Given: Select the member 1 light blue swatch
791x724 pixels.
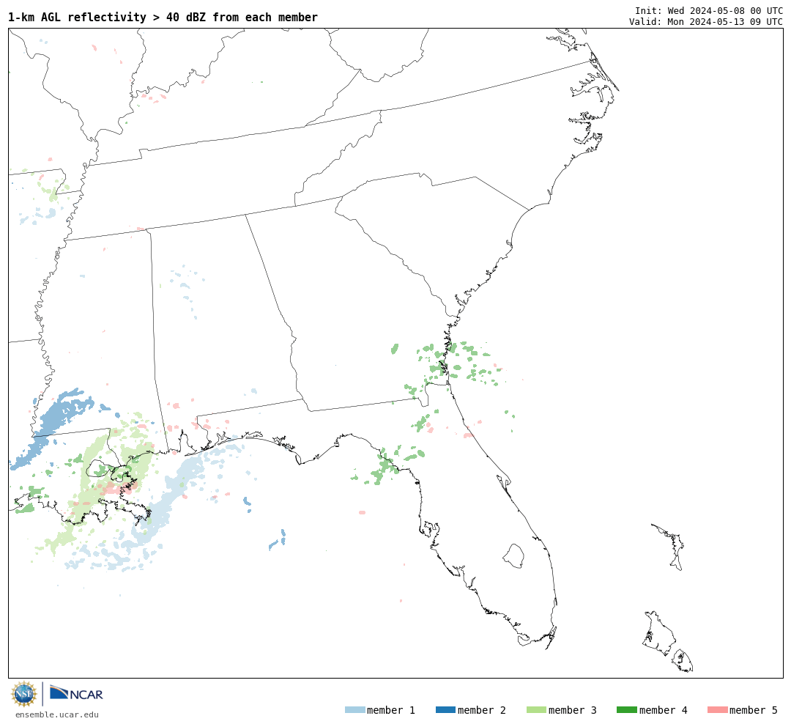Looking at the screenshot, I should coord(354,710).
